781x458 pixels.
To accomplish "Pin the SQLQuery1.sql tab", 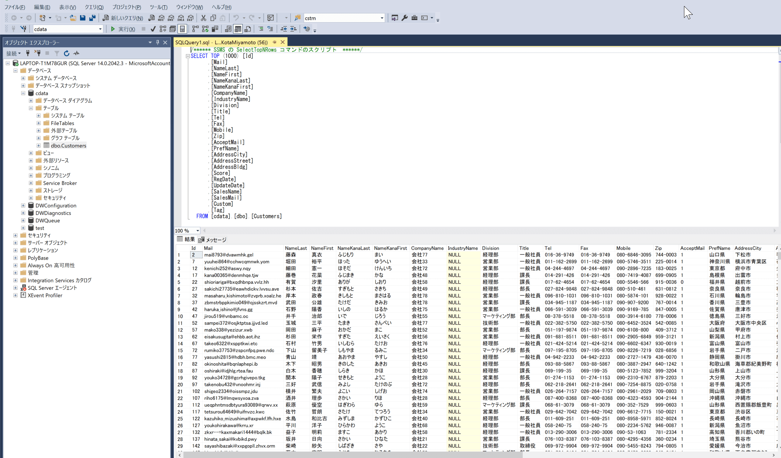I will click(x=274, y=42).
